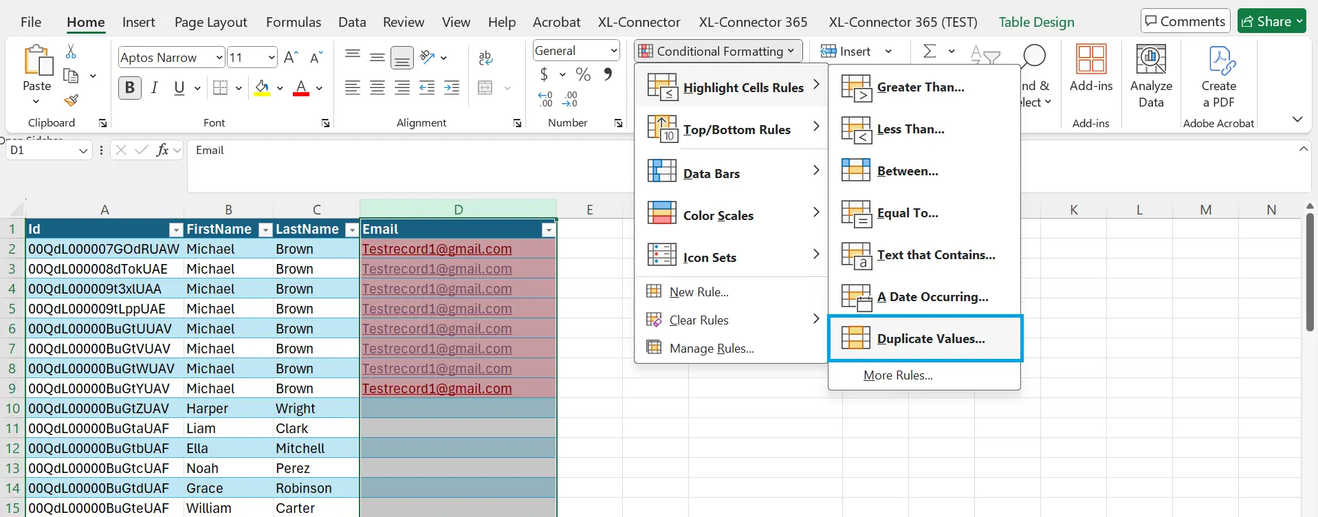Image resolution: width=1318 pixels, height=517 pixels.
Task: Click the Comments button
Action: pos(1185,21)
